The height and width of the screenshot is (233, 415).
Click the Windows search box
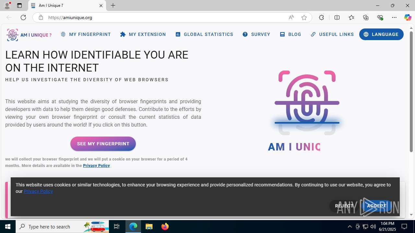tap(62, 227)
